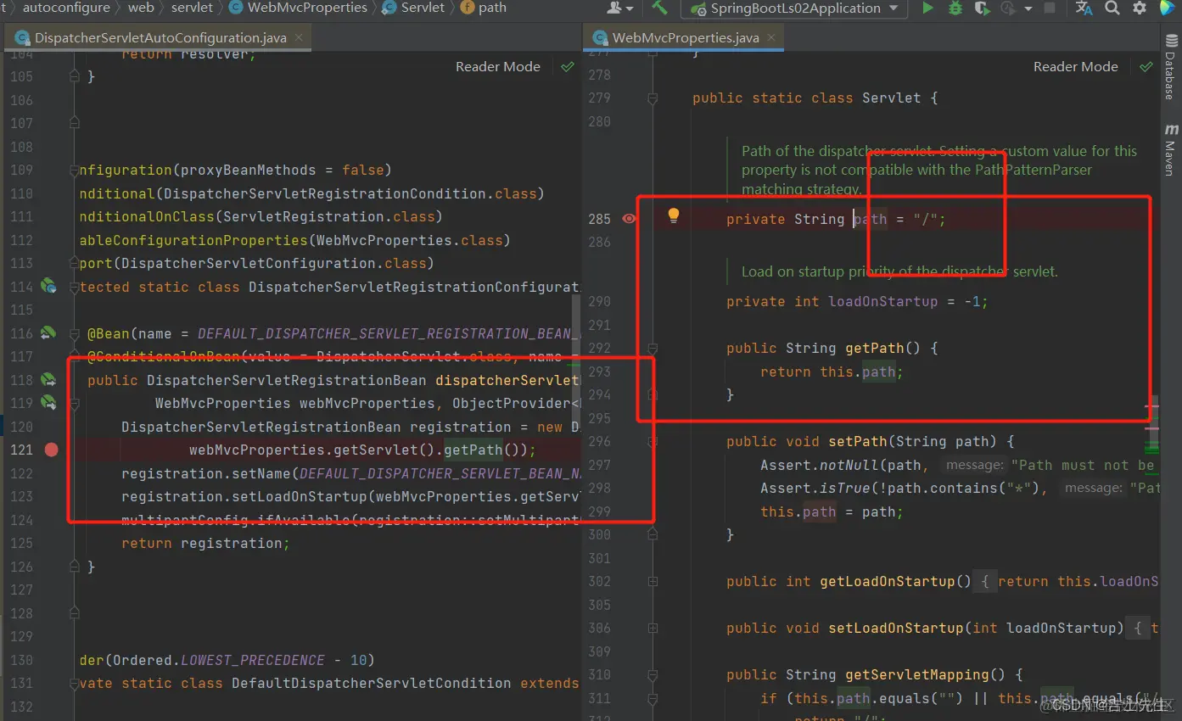
Task: Expand folded setLoadOnStartup at line 306
Action: pyautogui.click(x=653, y=629)
